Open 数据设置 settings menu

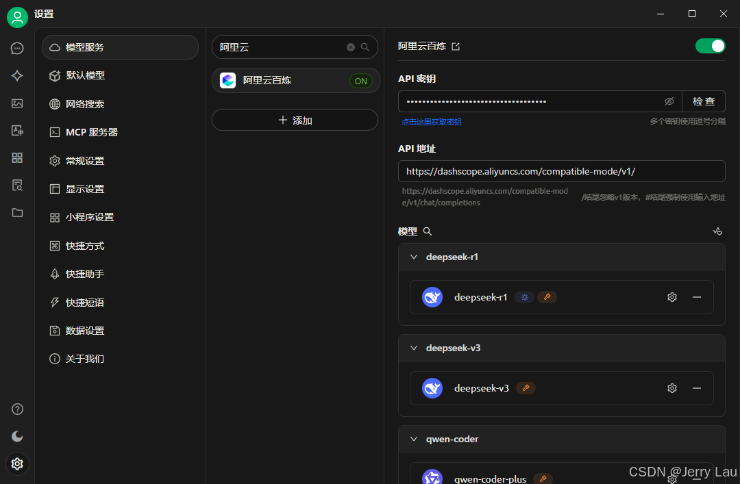pos(121,331)
